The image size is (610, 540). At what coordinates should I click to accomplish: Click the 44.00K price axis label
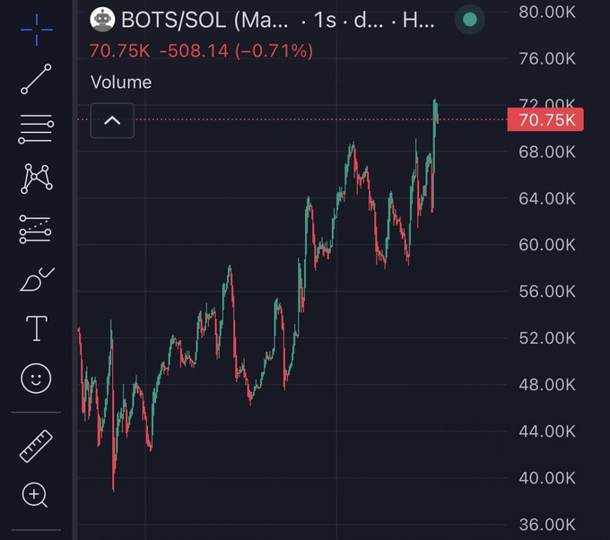click(x=547, y=431)
